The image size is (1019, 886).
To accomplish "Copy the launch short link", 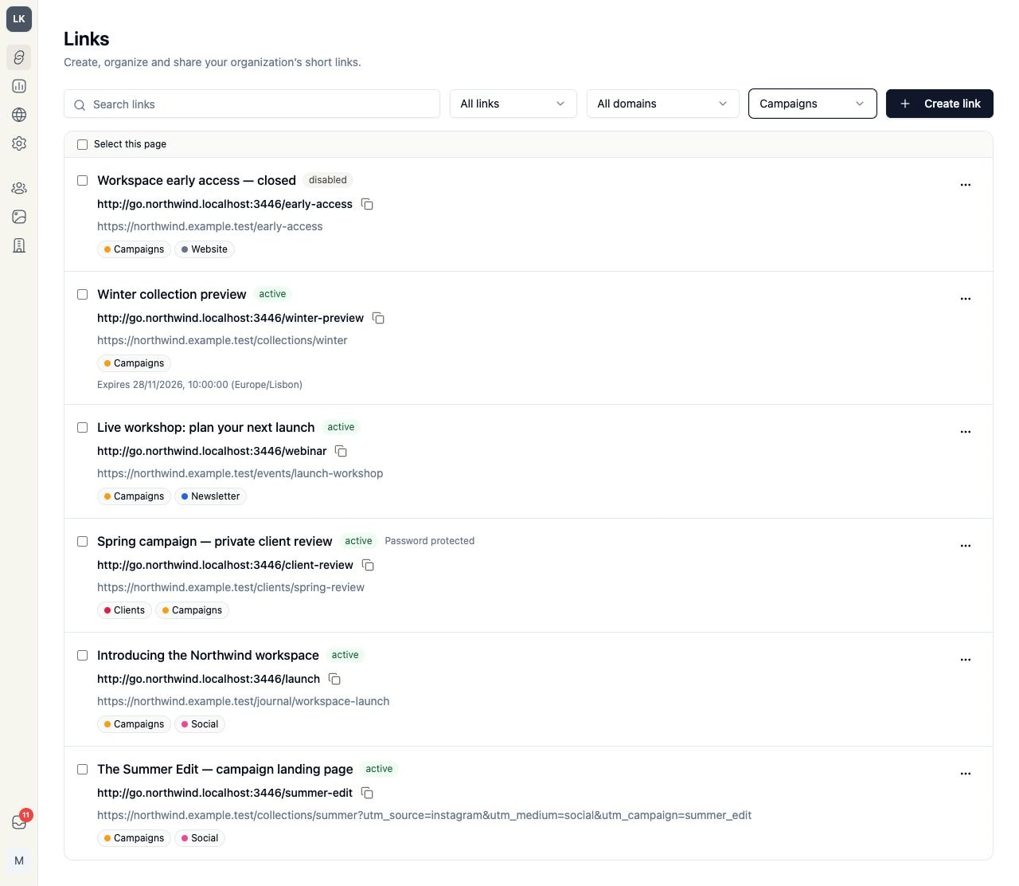I will (x=334, y=679).
